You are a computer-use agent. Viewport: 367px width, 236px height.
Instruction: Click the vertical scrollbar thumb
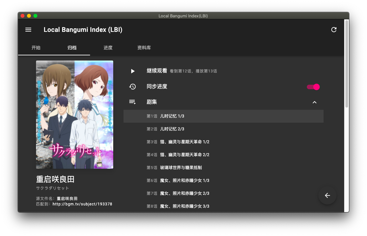347,64
